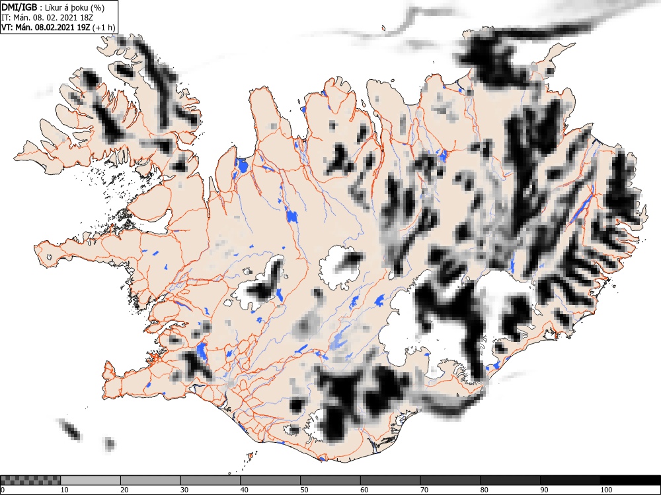The height and width of the screenshot is (495, 661).
Task: Pick the black swatch right of 100
Action: 630,480
